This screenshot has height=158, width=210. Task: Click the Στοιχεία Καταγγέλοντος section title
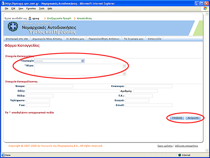(21, 82)
